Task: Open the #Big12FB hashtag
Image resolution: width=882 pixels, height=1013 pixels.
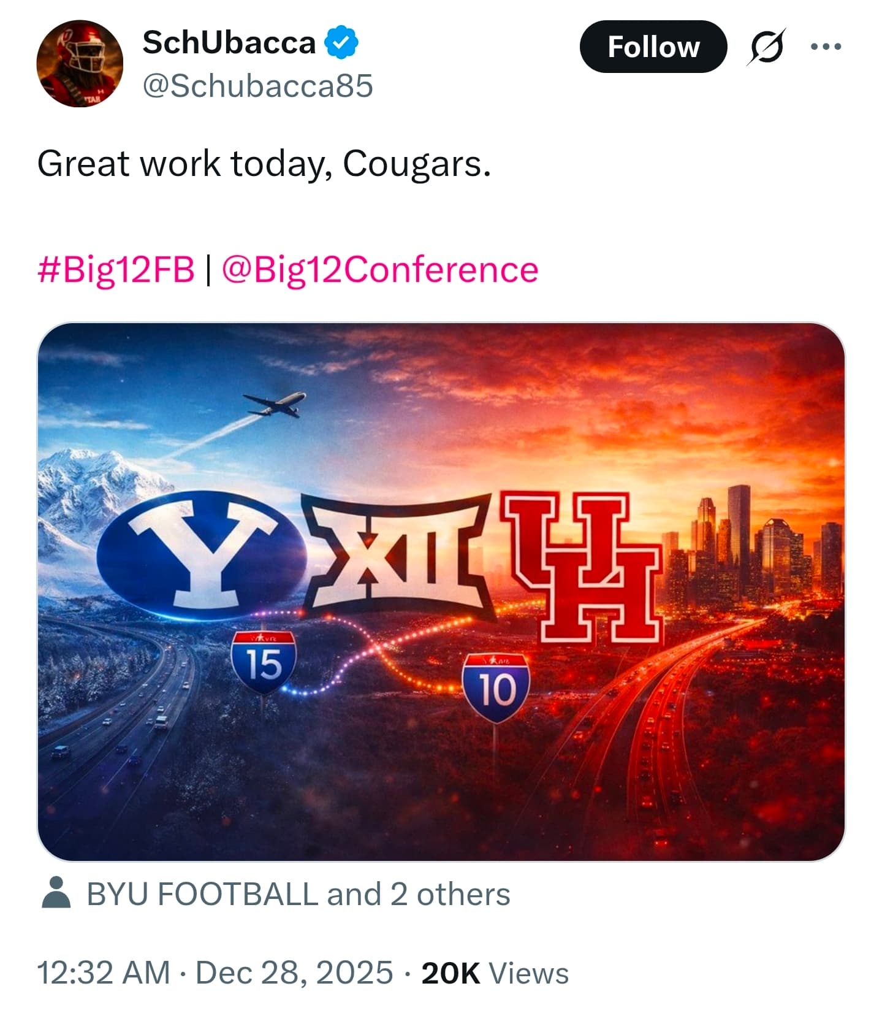Action: point(116,270)
